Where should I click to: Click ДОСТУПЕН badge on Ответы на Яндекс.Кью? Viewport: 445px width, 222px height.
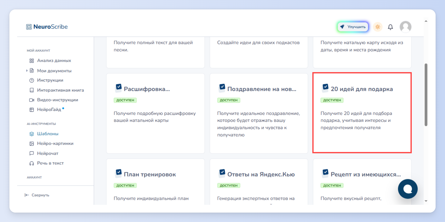(229, 185)
